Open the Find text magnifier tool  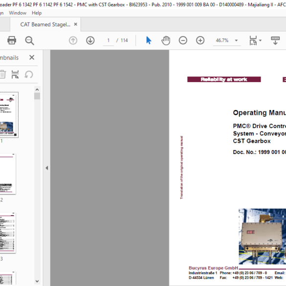click(29, 40)
